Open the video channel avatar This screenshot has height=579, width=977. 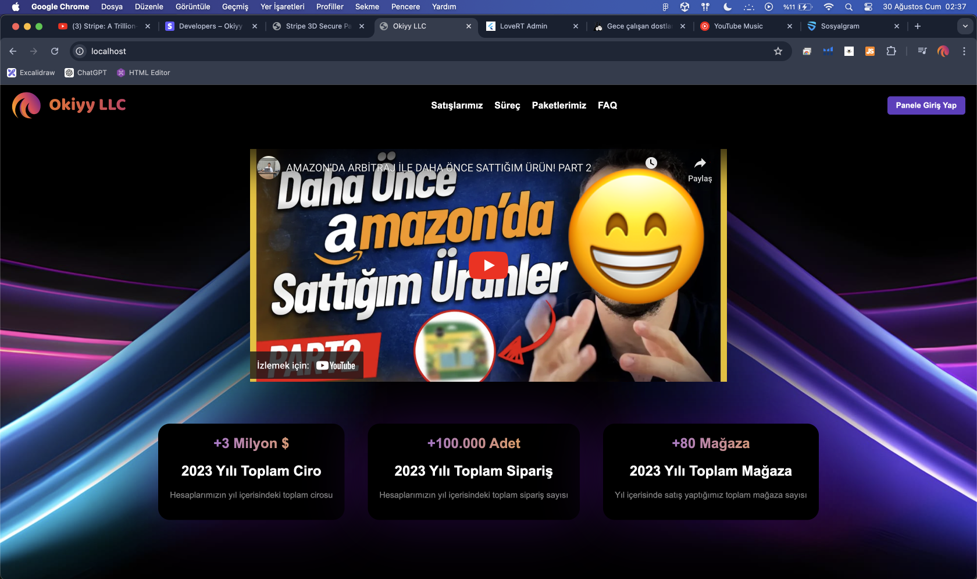(269, 168)
